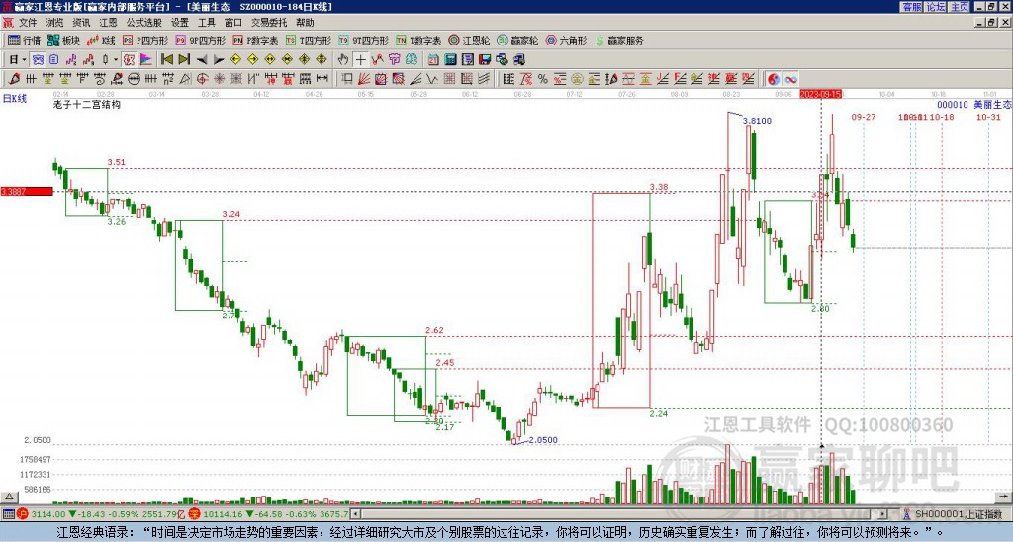Click the calendar date icon

click(x=433, y=60)
